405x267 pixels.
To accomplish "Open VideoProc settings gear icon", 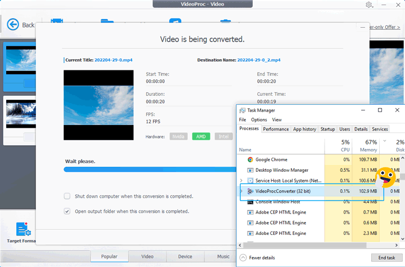I will click(x=369, y=5).
